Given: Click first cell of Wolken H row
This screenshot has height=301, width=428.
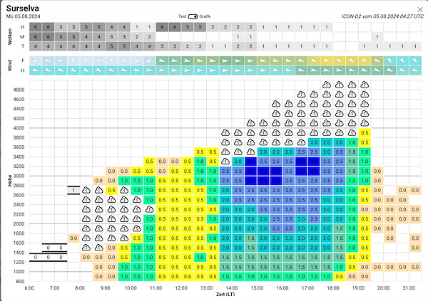Looking at the screenshot, I should [35, 26].
